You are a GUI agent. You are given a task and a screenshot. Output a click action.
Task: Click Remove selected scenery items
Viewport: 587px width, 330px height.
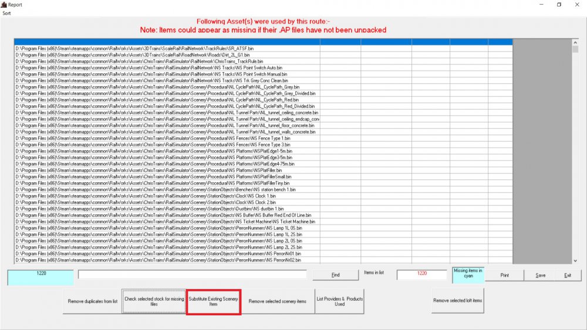[x=277, y=301]
